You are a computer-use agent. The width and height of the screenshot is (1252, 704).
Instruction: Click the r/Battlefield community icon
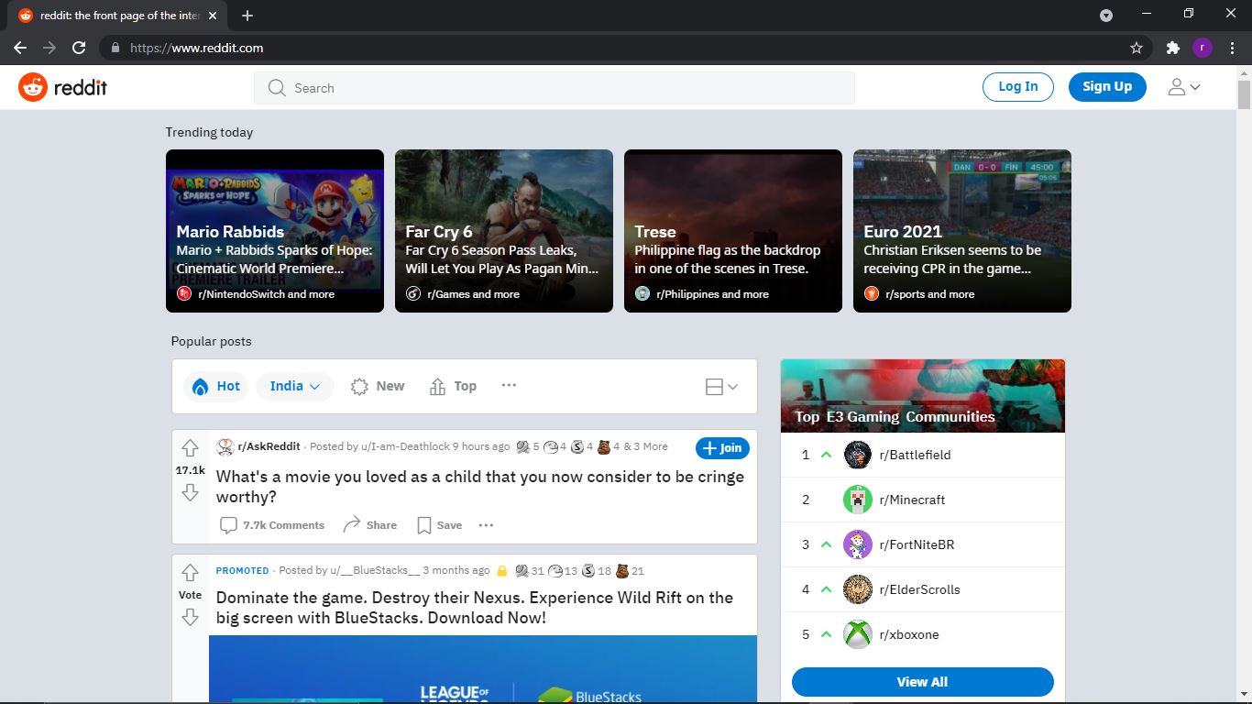[857, 455]
